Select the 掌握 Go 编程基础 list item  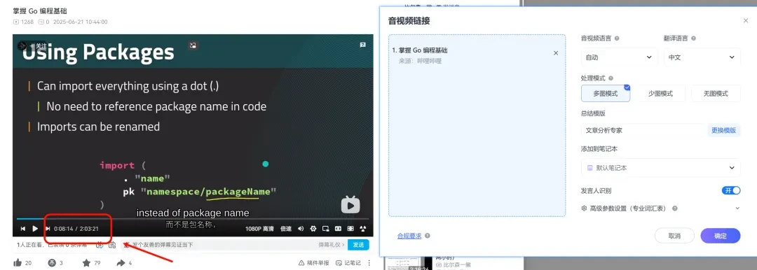477,55
